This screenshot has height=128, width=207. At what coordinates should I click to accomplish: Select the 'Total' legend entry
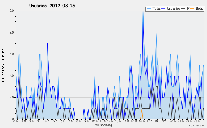point(157,8)
